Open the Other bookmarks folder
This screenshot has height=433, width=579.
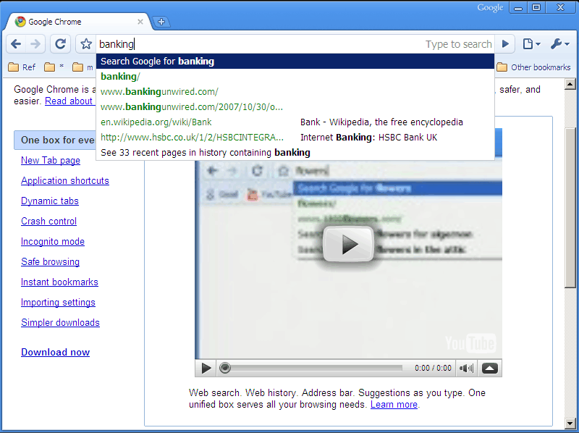tap(533, 67)
